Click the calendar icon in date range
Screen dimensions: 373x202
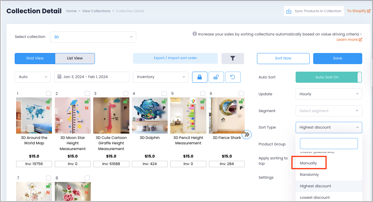point(59,77)
